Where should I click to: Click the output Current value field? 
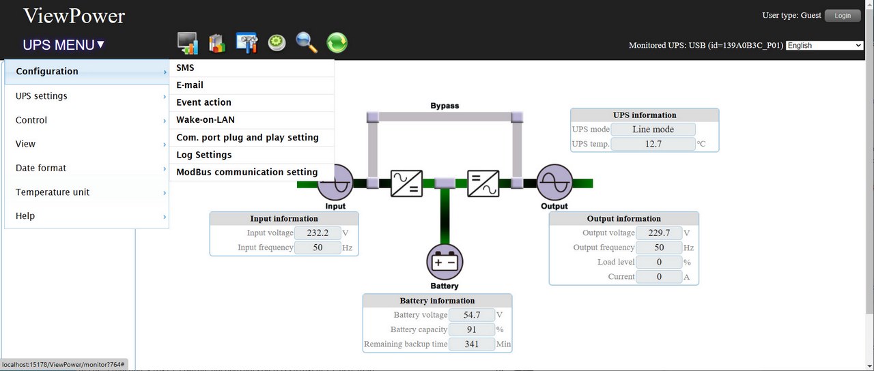pyautogui.click(x=659, y=277)
